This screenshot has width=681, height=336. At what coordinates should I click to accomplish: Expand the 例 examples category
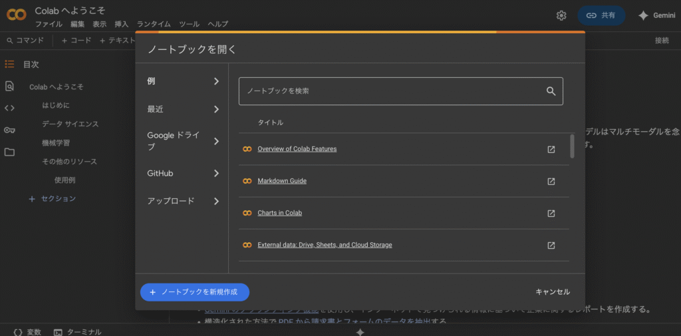183,81
